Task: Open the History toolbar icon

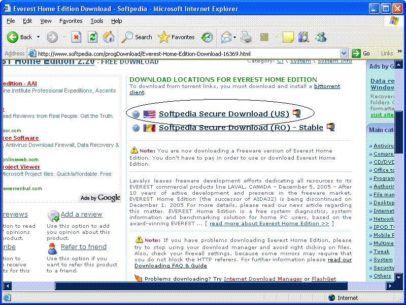Action: [207, 37]
